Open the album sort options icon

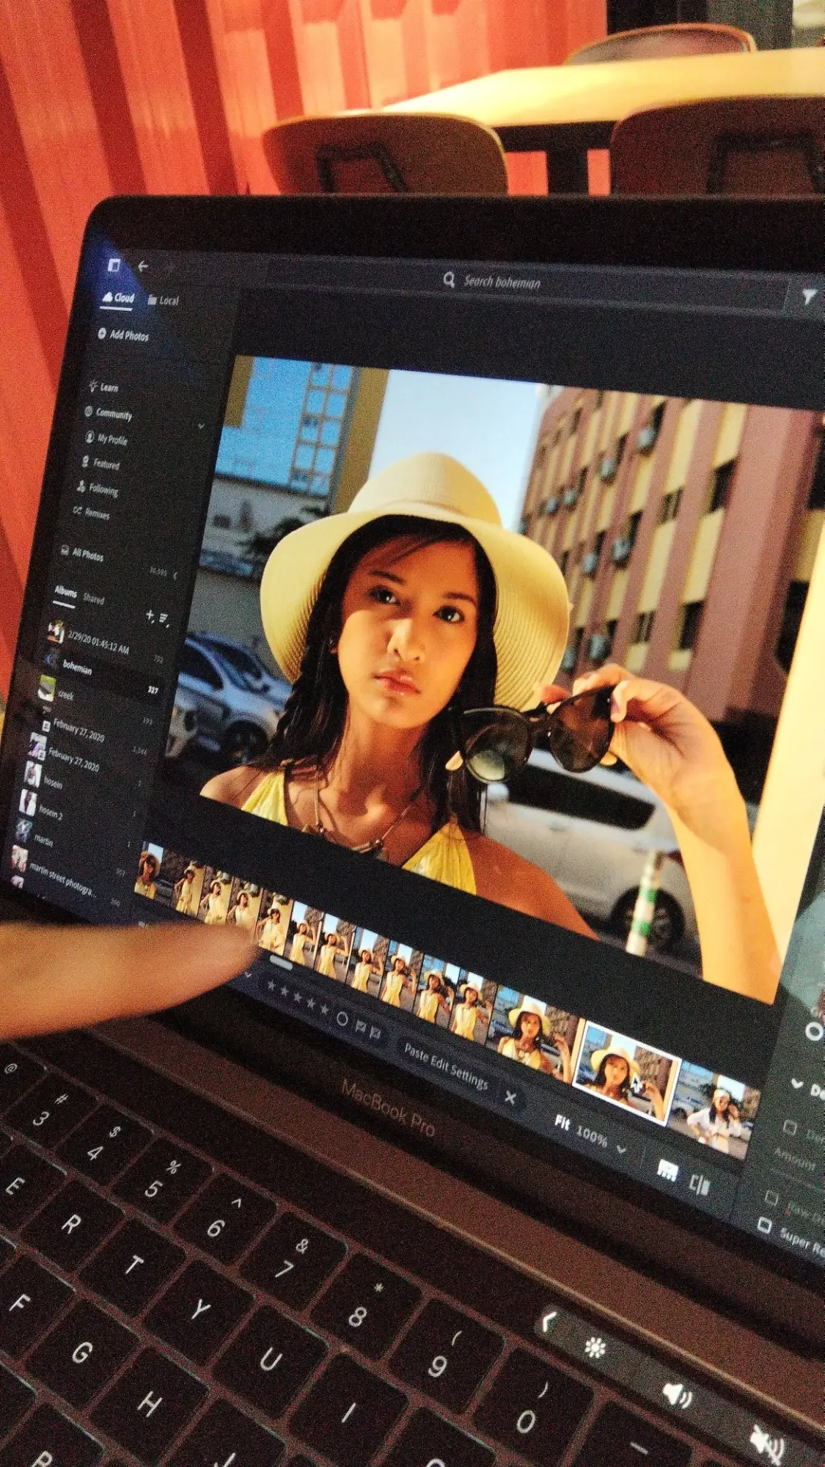(164, 620)
